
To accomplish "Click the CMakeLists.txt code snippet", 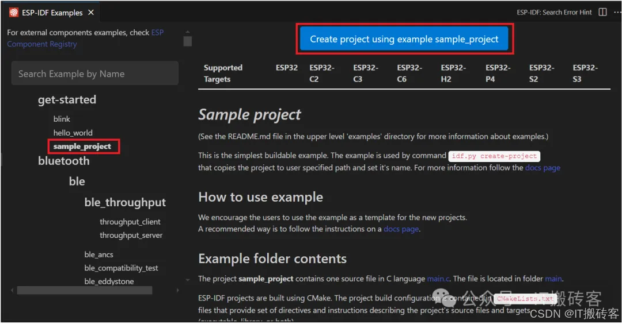I will 525,299.
